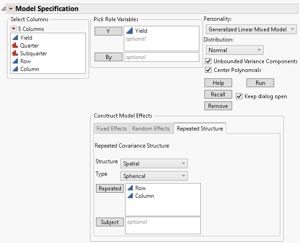Toggle the Unbounded Variance Components checkbox
This screenshot has width=300, height=243.
click(x=208, y=61)
